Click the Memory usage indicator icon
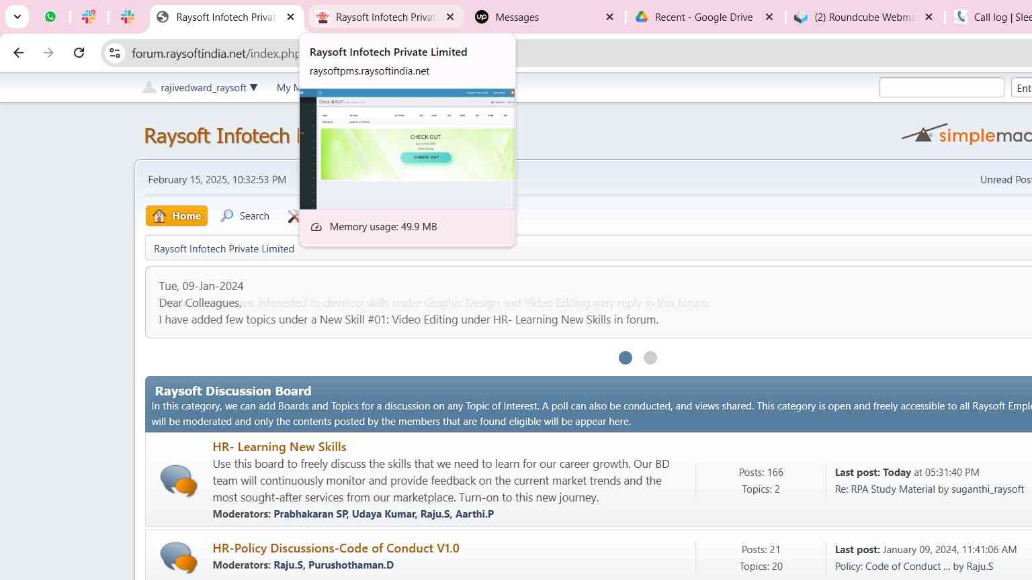Screen dimensions: 1032x580 coord(316,227)
